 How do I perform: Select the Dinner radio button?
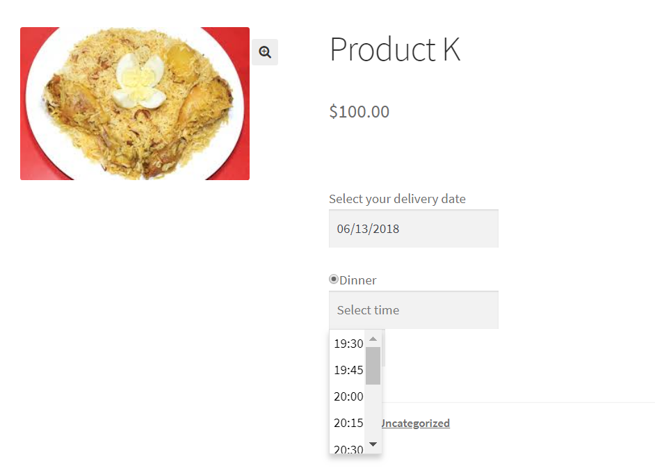coord(333,279)
